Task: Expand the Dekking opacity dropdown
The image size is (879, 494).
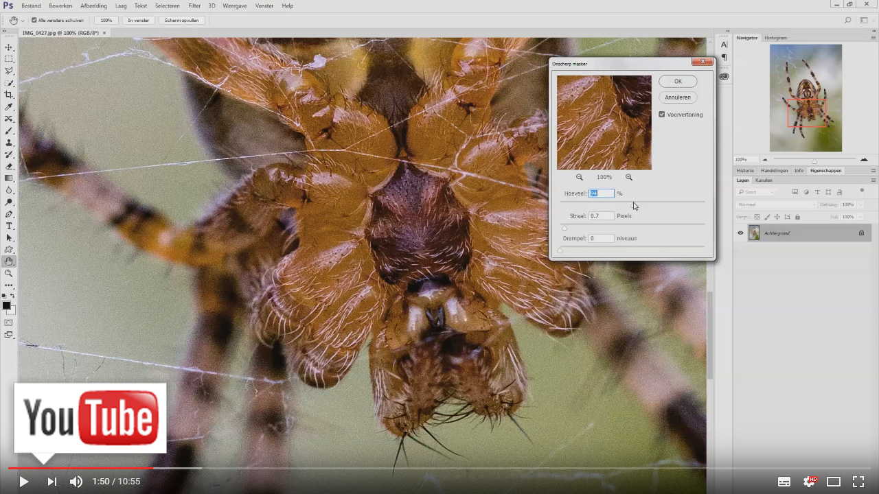Action: (x=860, y=204)
